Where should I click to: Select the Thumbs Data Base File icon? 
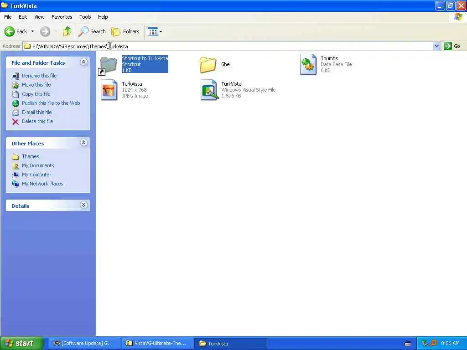(x=308, y=65)
